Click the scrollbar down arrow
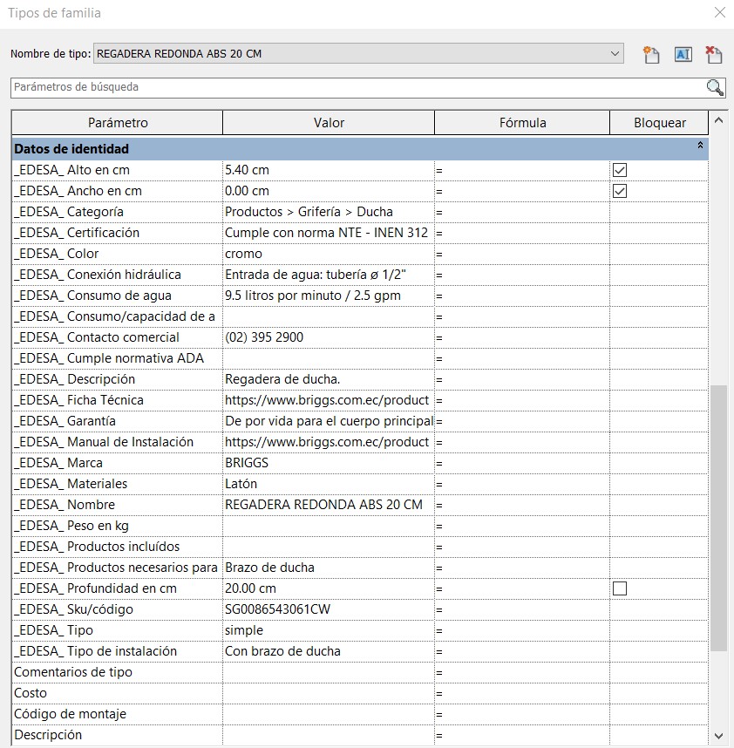734x748 pixels. (x=718, y=737)
